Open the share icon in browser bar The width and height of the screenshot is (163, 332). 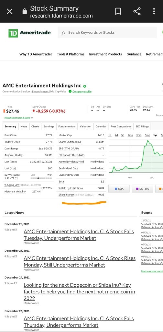click(x=137, y=11)
